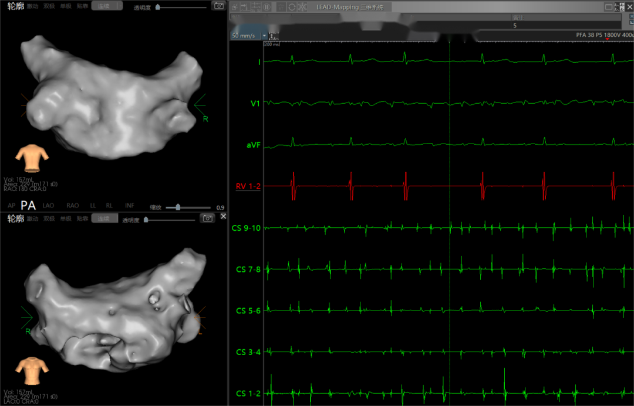Image resolution: width=634 pixels, height=406 pixels.
Task: Switch to the PA view
Action: [x=28, y=206]
